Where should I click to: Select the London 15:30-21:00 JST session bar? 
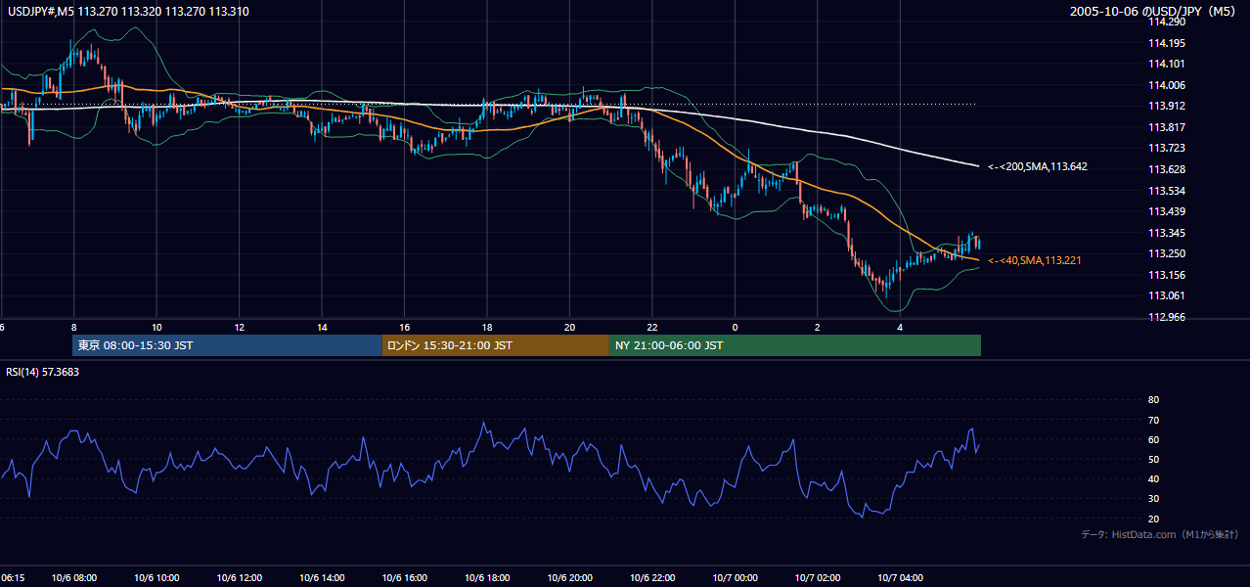point(496,345)
